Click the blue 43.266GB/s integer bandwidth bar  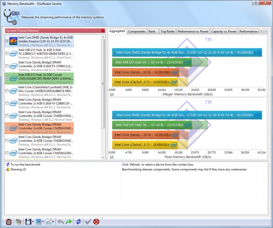(187, 53)
